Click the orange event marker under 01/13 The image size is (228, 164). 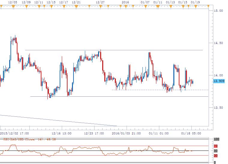[171, 6]
